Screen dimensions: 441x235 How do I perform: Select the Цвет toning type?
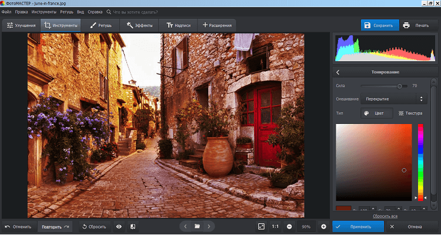[376, 113]
